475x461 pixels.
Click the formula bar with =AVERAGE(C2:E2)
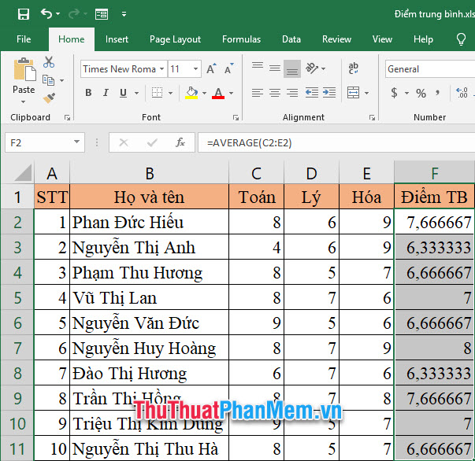[x=336, y=142]
